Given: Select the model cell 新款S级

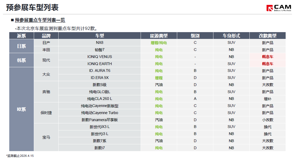Looking at the screenshot, I should tap(99, 85).
